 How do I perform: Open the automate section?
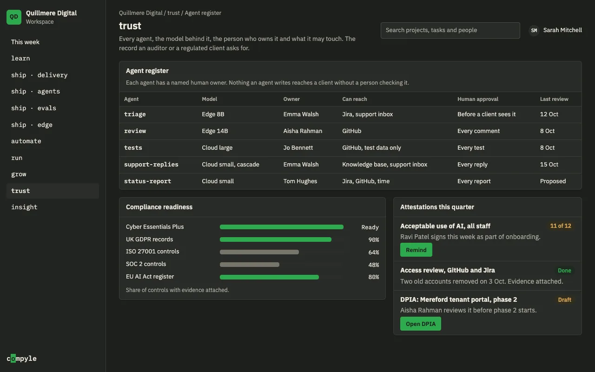(53, 141)
